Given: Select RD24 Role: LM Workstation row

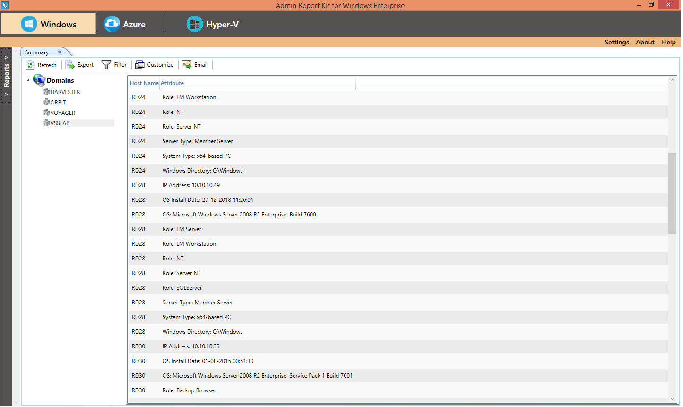Looking at the screenshot, I should [398, 97].
